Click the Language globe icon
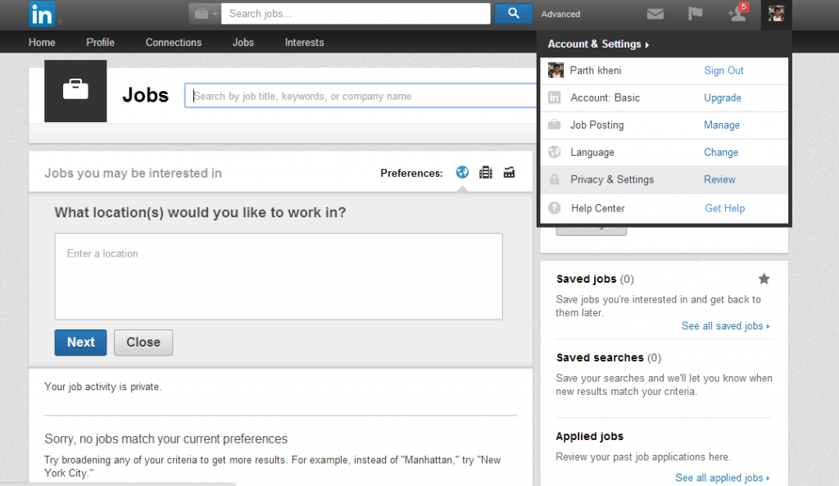 pos(555,152)
